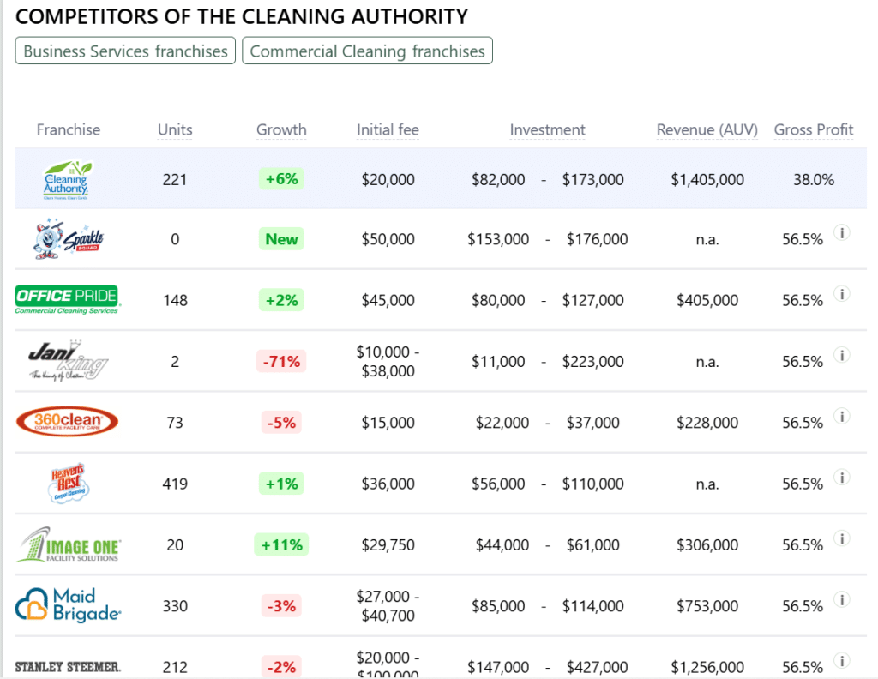This screenshot has width=878, height=679.
Task: Select the $306,000 revenue cell
Action: (707, 544)
